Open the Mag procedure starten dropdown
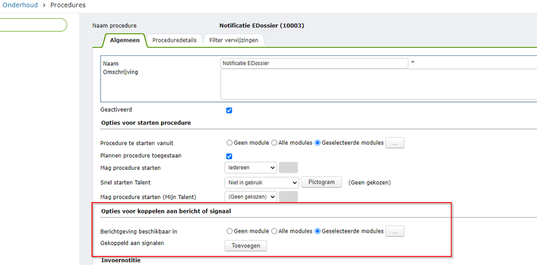This screenshot has height=265, width=537. 250,168
